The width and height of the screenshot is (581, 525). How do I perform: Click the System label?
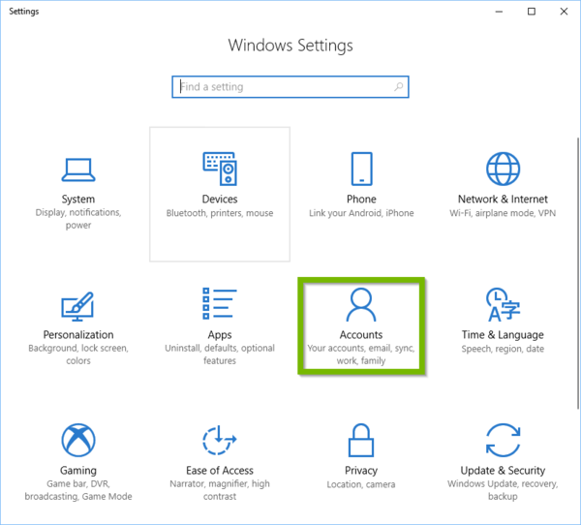point(78,200)
